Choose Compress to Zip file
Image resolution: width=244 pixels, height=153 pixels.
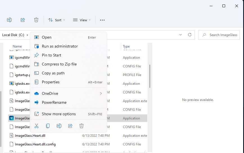click(59, 64)
